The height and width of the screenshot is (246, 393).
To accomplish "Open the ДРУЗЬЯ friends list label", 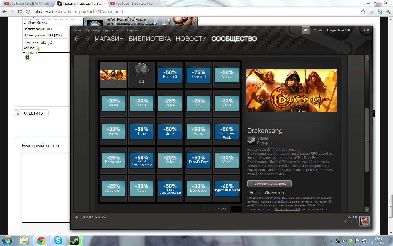I will (x=351, y=217).
